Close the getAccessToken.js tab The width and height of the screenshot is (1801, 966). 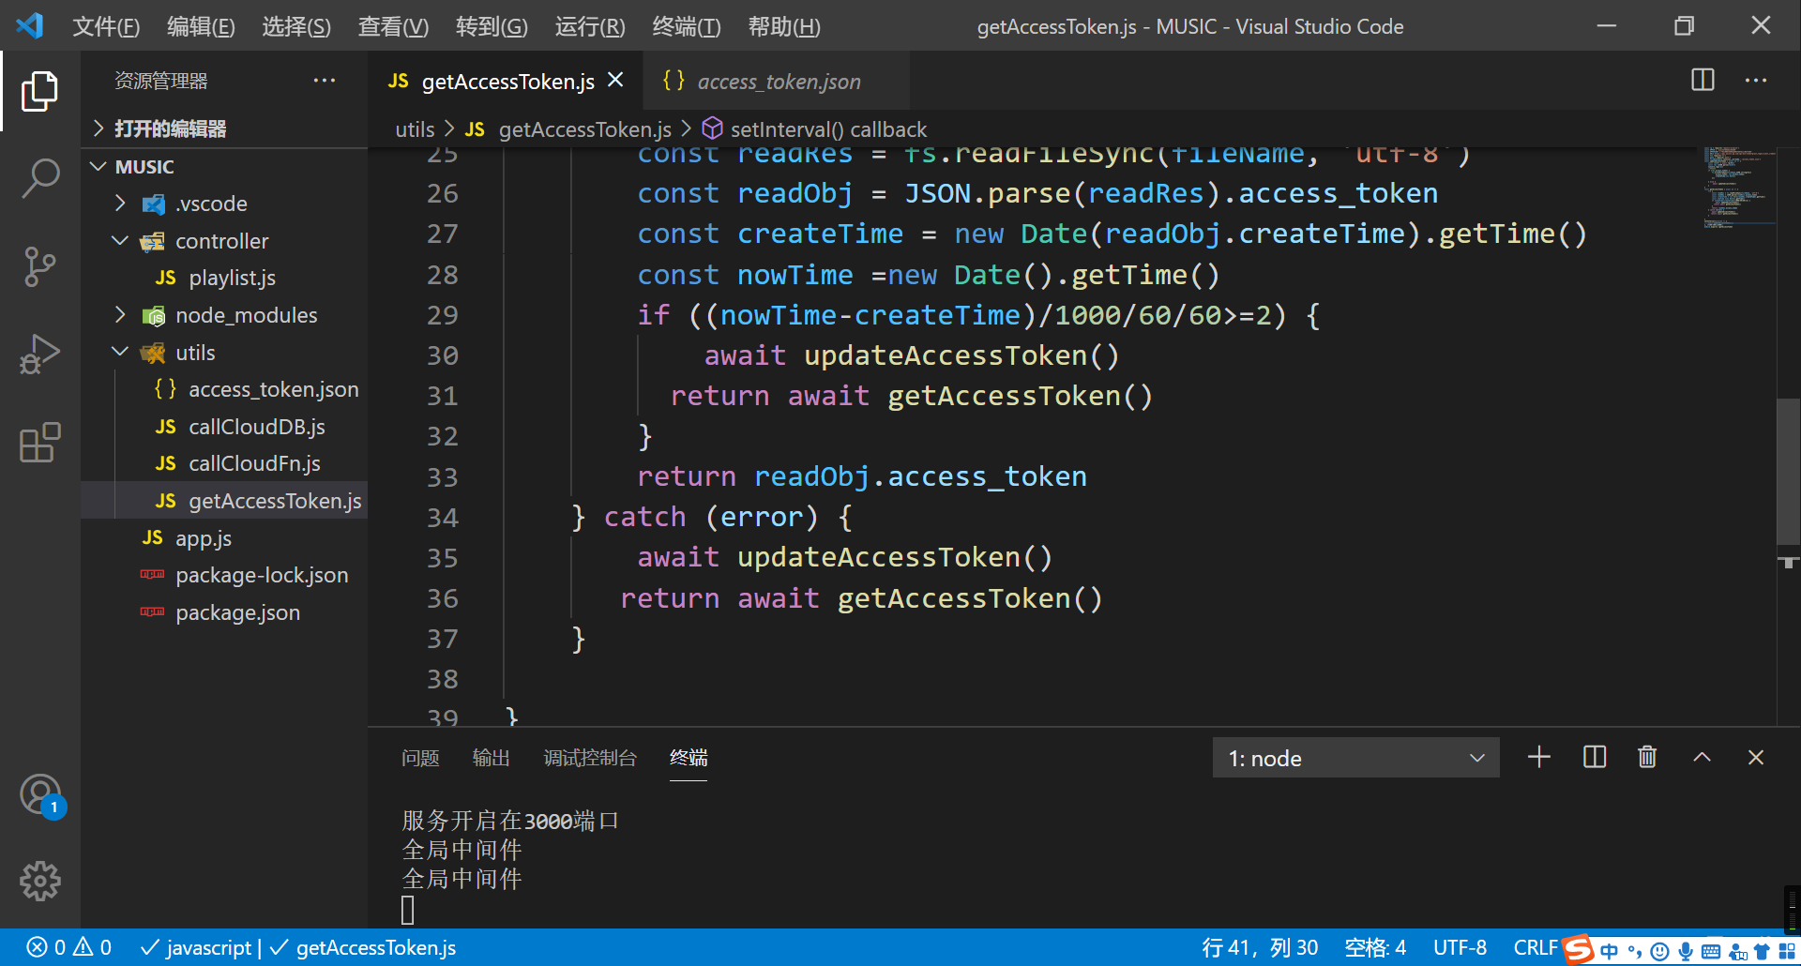pyautogui.click(x=615, y=81)
